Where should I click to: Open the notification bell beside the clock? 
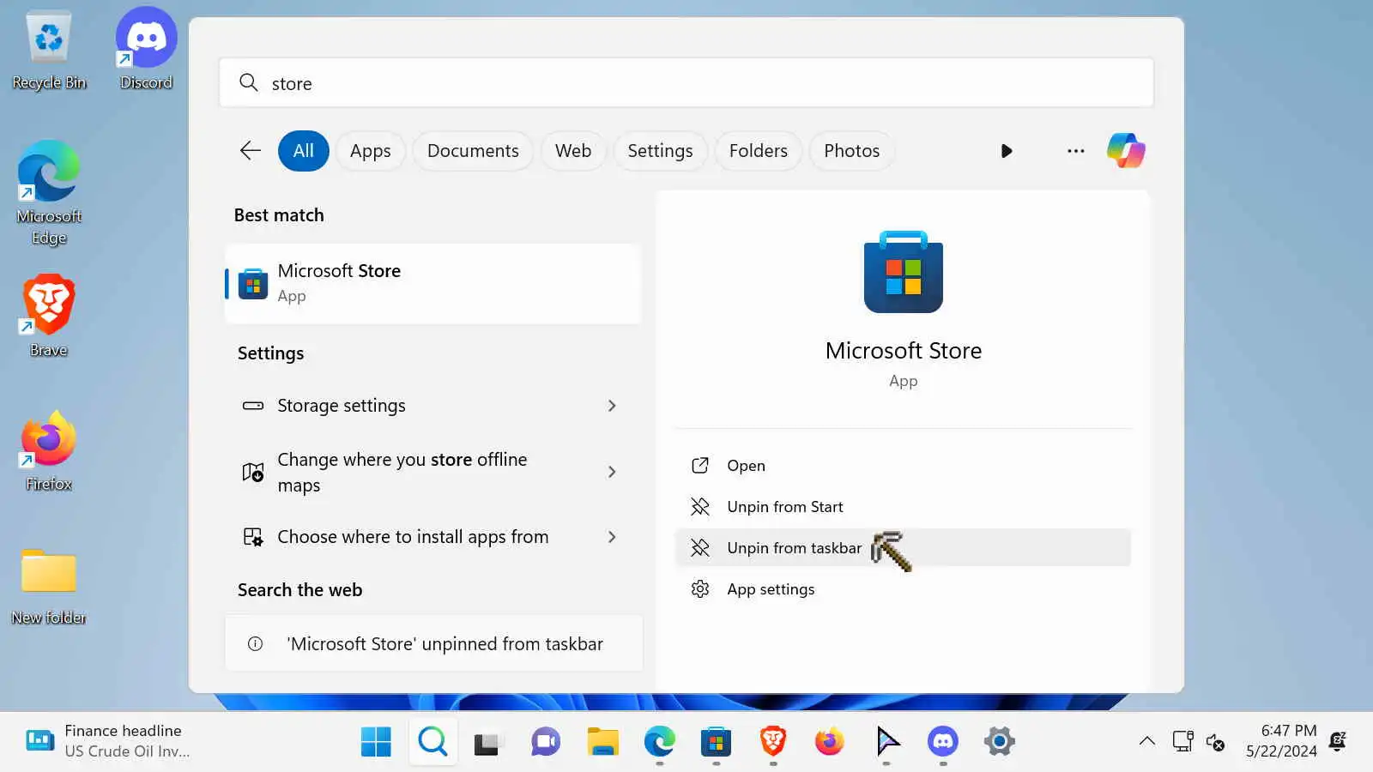click(x=1337, y=741)
